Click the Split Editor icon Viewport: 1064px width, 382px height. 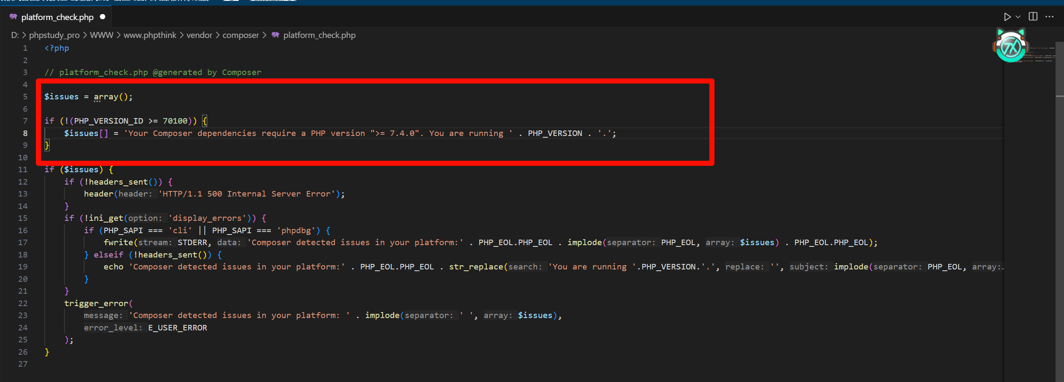tap(1033, 17)
